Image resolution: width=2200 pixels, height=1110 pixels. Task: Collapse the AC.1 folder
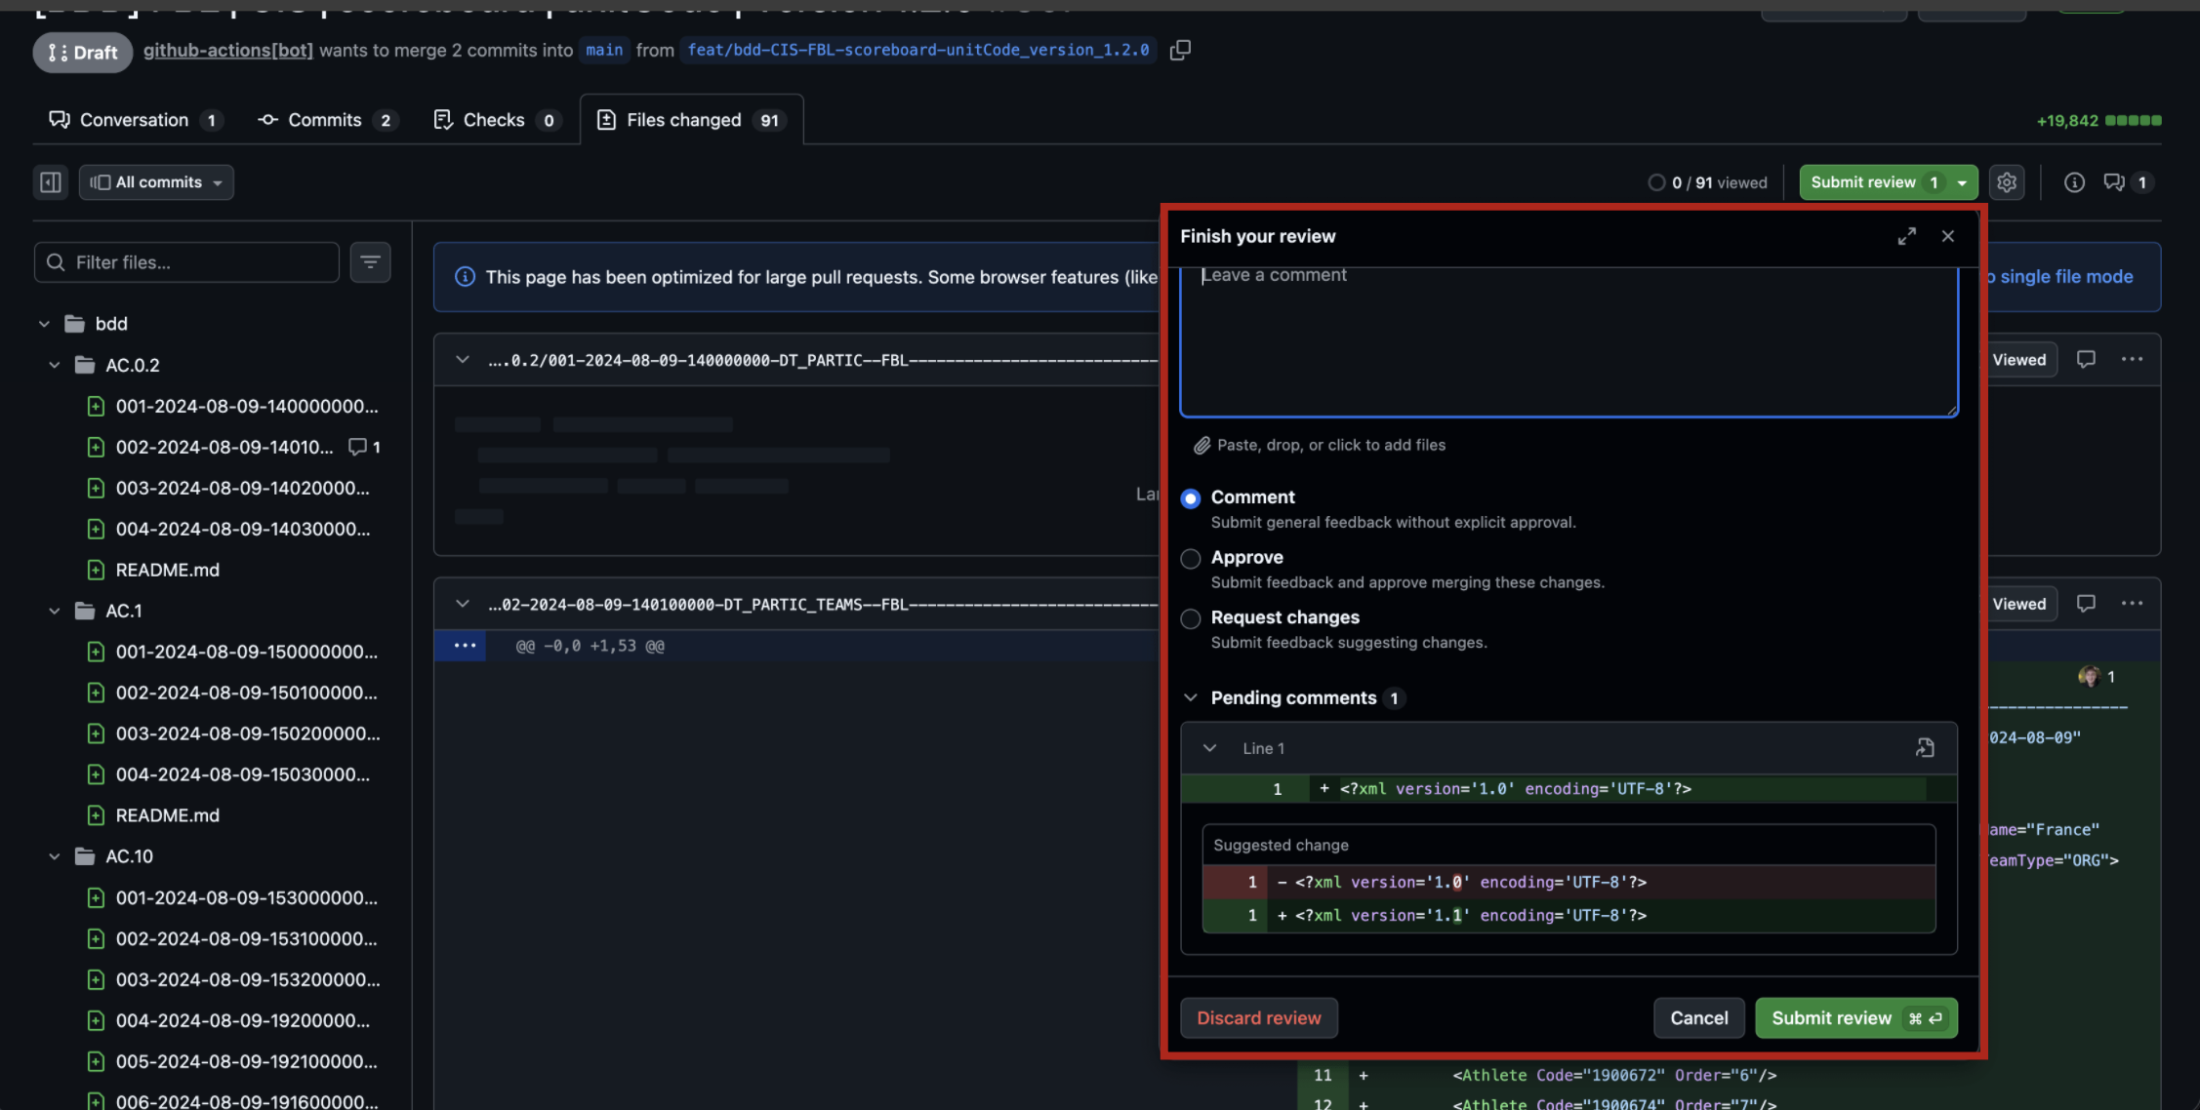coord(55,611)
